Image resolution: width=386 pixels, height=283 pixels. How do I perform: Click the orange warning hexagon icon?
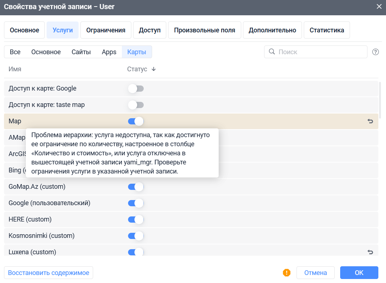(287, 272)
